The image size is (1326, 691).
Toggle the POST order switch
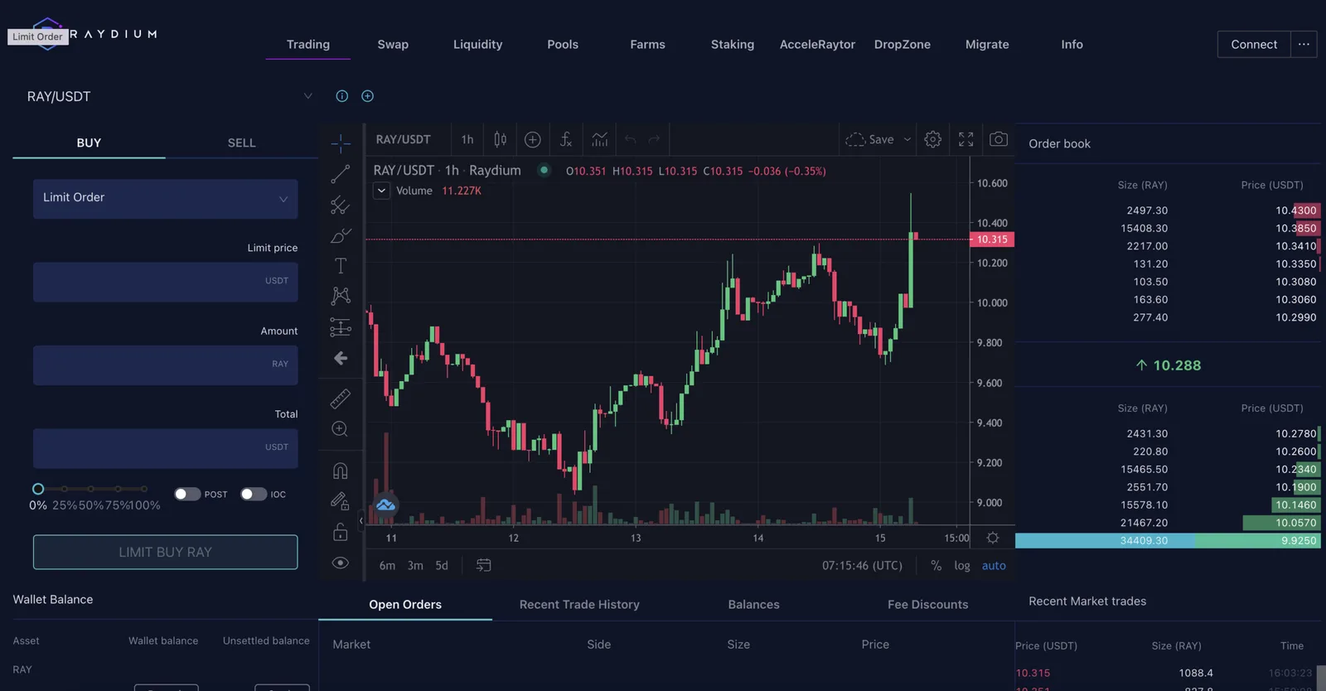187,494
